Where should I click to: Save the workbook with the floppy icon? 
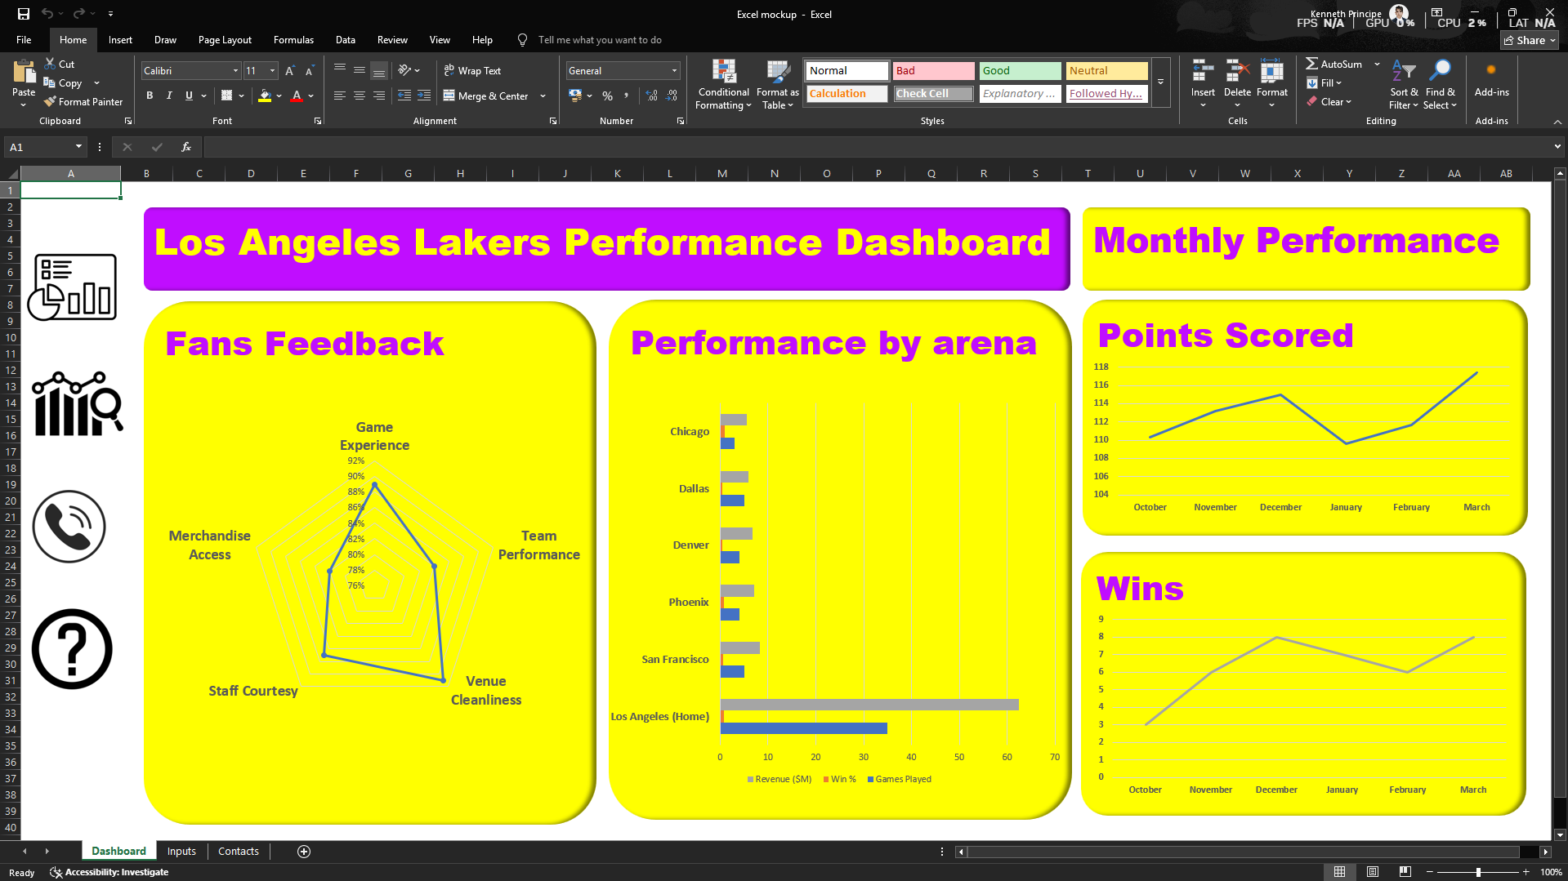coord(24,14)
